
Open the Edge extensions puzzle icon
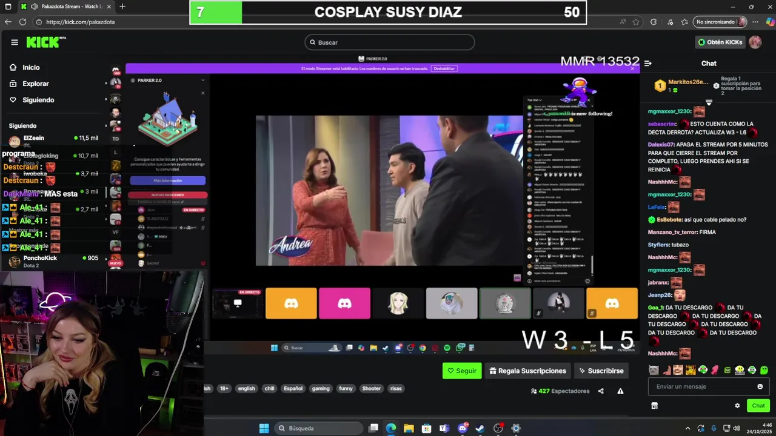654,22
